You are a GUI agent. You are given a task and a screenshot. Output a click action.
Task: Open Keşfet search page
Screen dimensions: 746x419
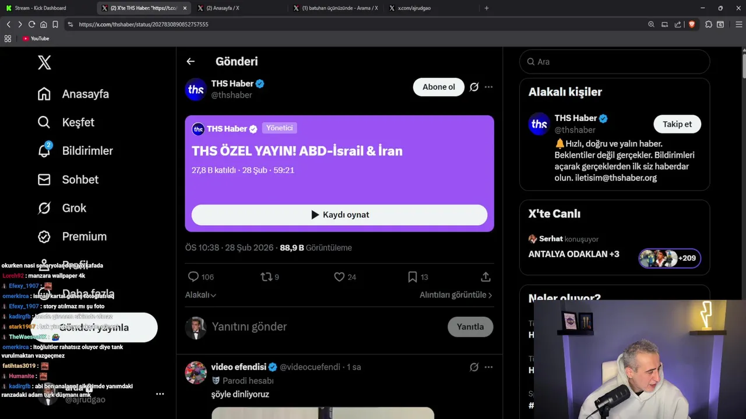point(66,122)
